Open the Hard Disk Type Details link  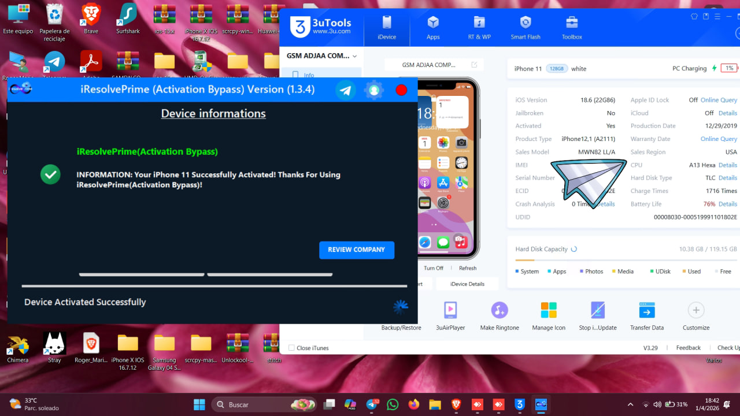point(728,178)
